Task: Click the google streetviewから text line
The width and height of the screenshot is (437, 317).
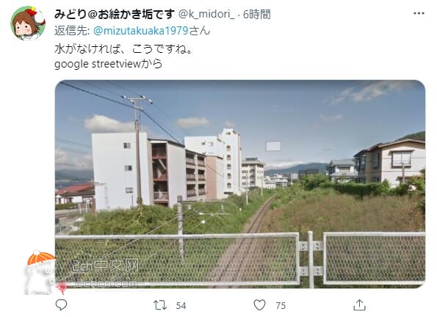Action: [x=109, y=64]
